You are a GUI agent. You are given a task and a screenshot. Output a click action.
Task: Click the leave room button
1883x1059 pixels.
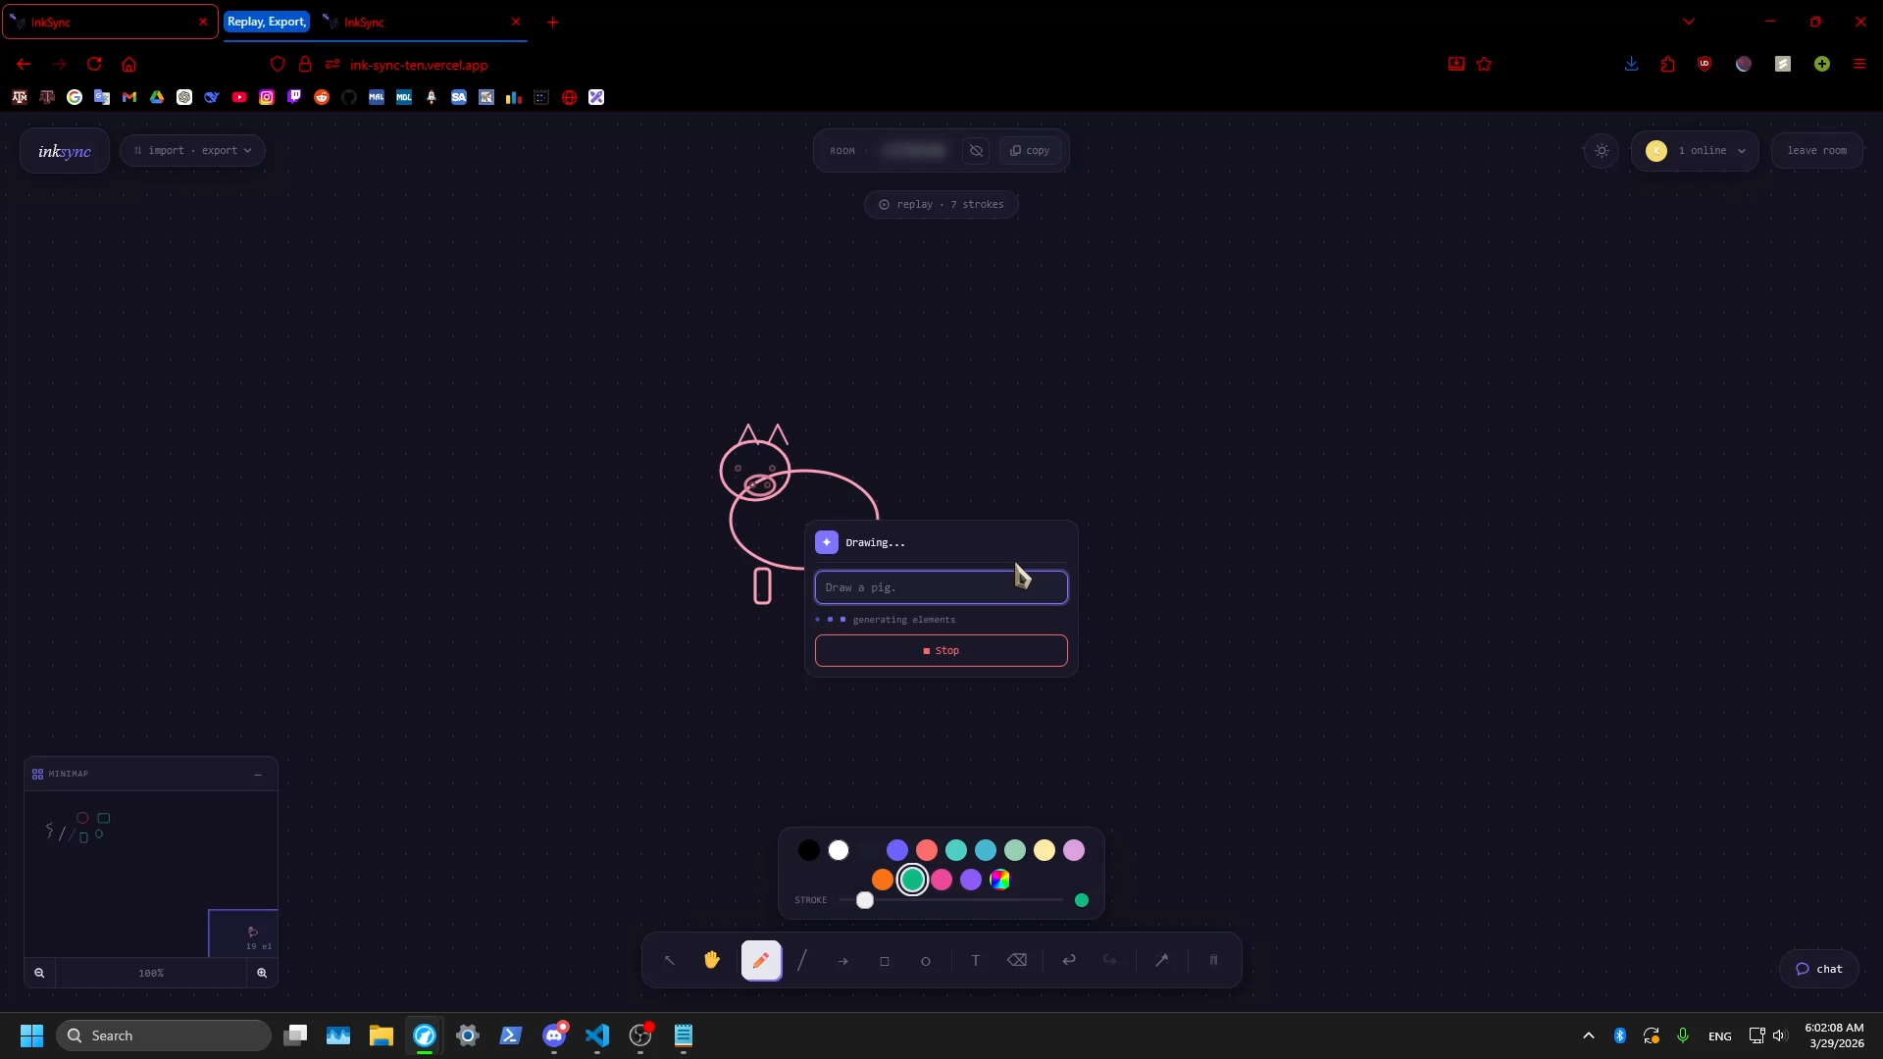[x=1816, y=151]
